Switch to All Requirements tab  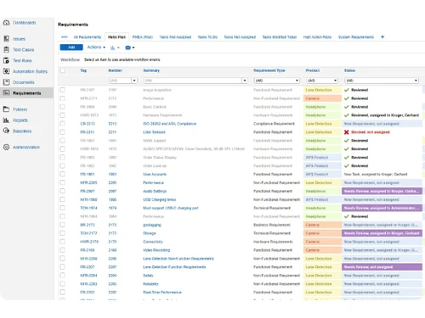[88, 37]
